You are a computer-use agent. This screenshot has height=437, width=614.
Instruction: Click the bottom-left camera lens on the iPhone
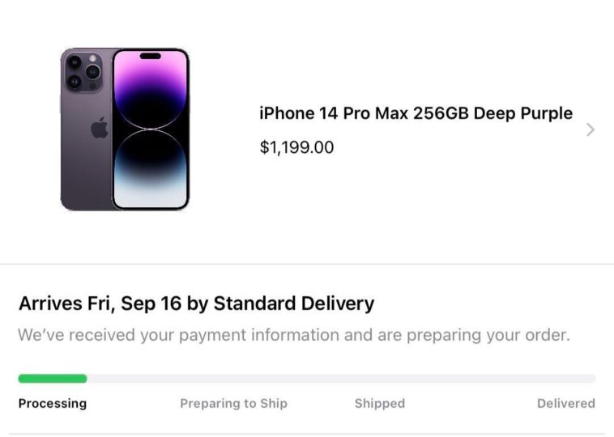click(75, 82)
